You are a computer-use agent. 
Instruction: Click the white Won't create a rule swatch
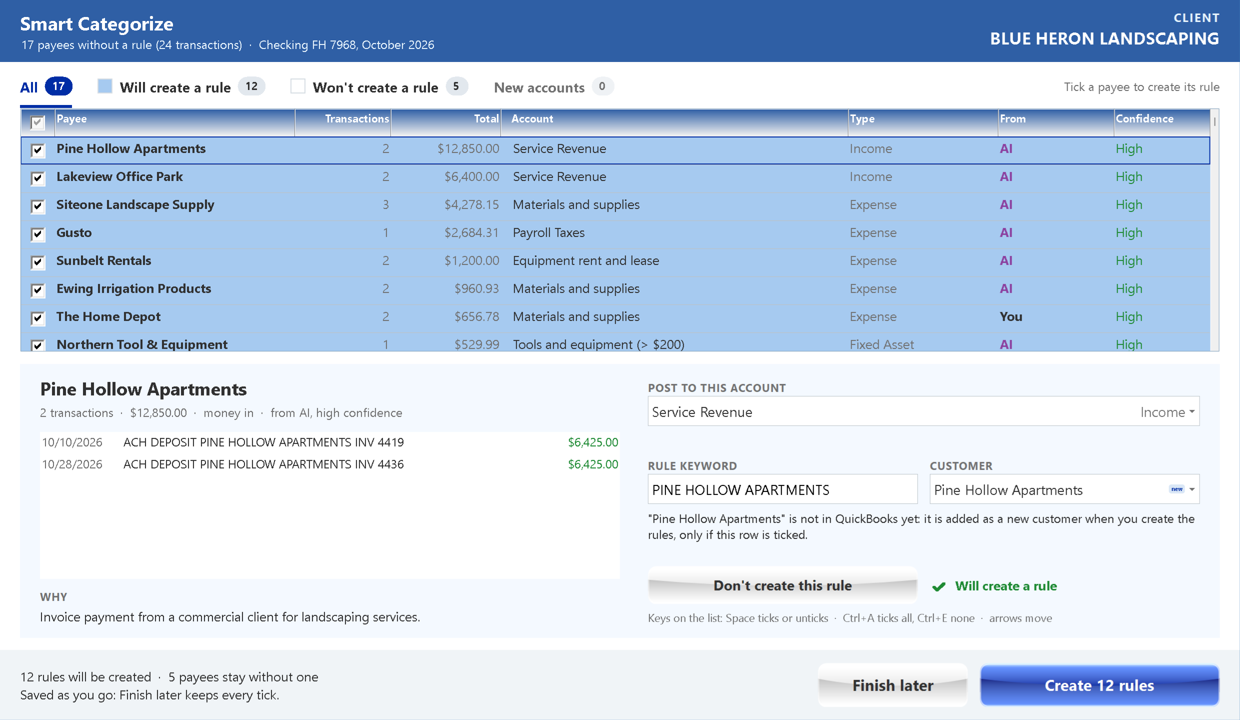297,86
